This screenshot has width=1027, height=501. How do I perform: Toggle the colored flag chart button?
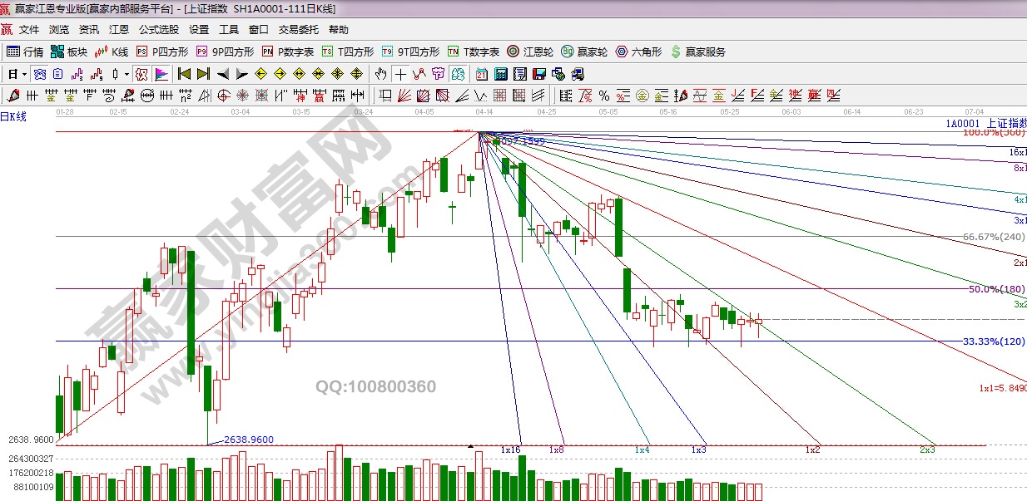pos(161,74)
